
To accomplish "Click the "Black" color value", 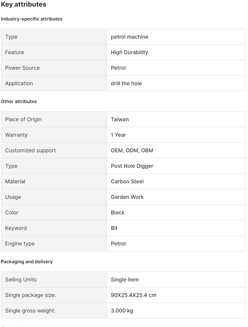I will 118,212.
